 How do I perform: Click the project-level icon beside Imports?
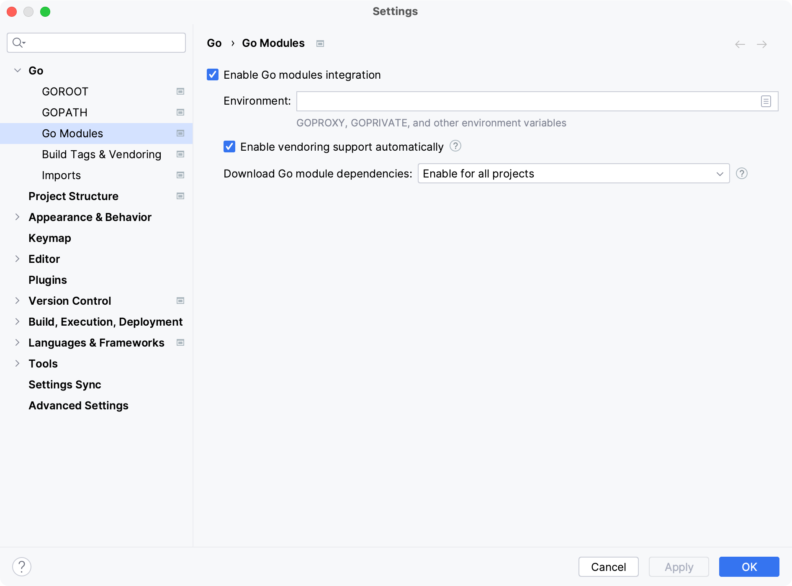tap(180, 175)
